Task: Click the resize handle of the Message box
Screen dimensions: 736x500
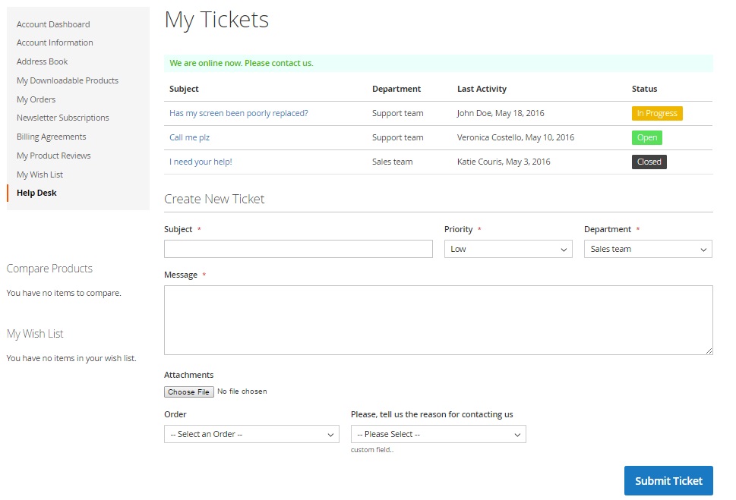Action: click(x=709, y=351)
